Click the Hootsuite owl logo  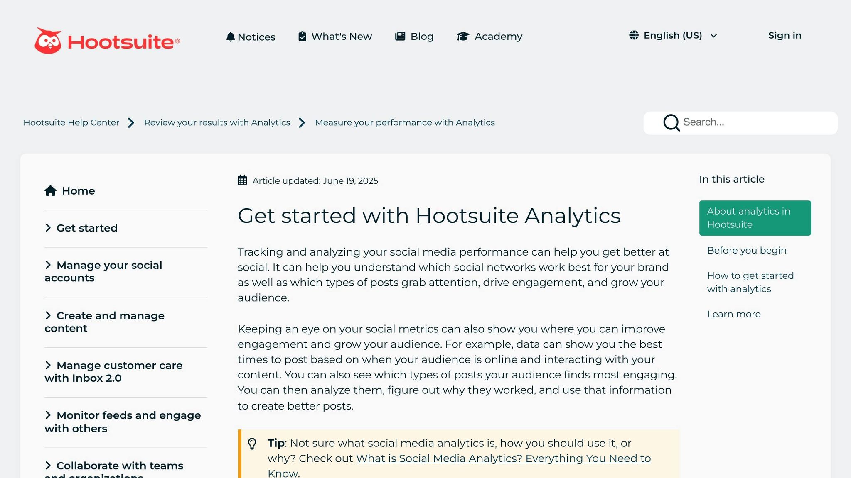(x=48, y=41)
